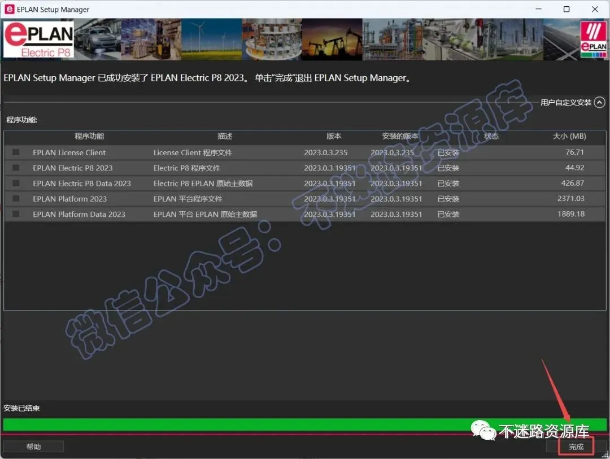Click the size value 426.87

tap(573, 183)
